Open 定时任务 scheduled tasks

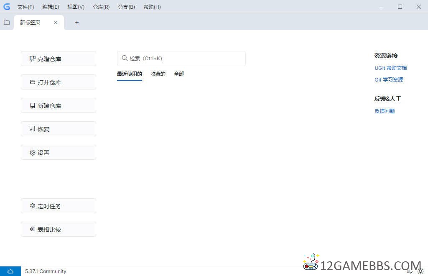[x=59, y=206]
